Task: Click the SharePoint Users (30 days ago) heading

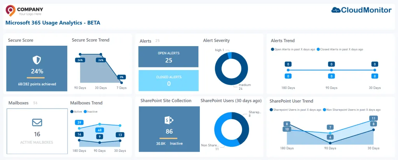Action: click(x=231, y=101)
